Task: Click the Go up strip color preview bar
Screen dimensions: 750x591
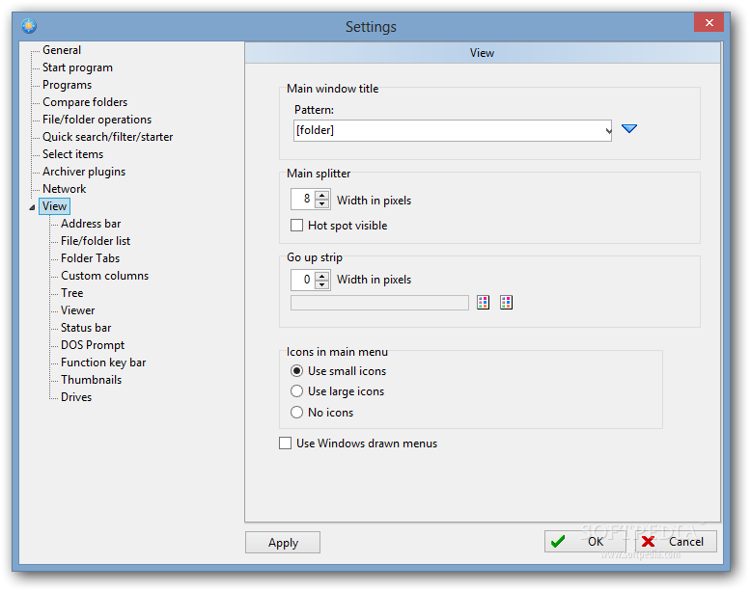Action: click(x=379, y=303)
